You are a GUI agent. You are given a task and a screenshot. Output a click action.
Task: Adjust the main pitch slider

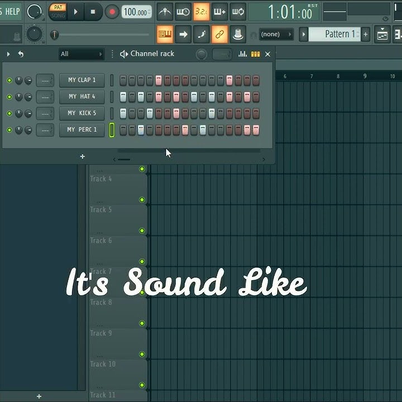click(x=54, y=35)
